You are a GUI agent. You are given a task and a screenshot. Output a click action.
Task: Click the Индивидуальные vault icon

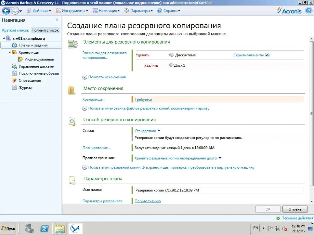[x=20, y=59]
